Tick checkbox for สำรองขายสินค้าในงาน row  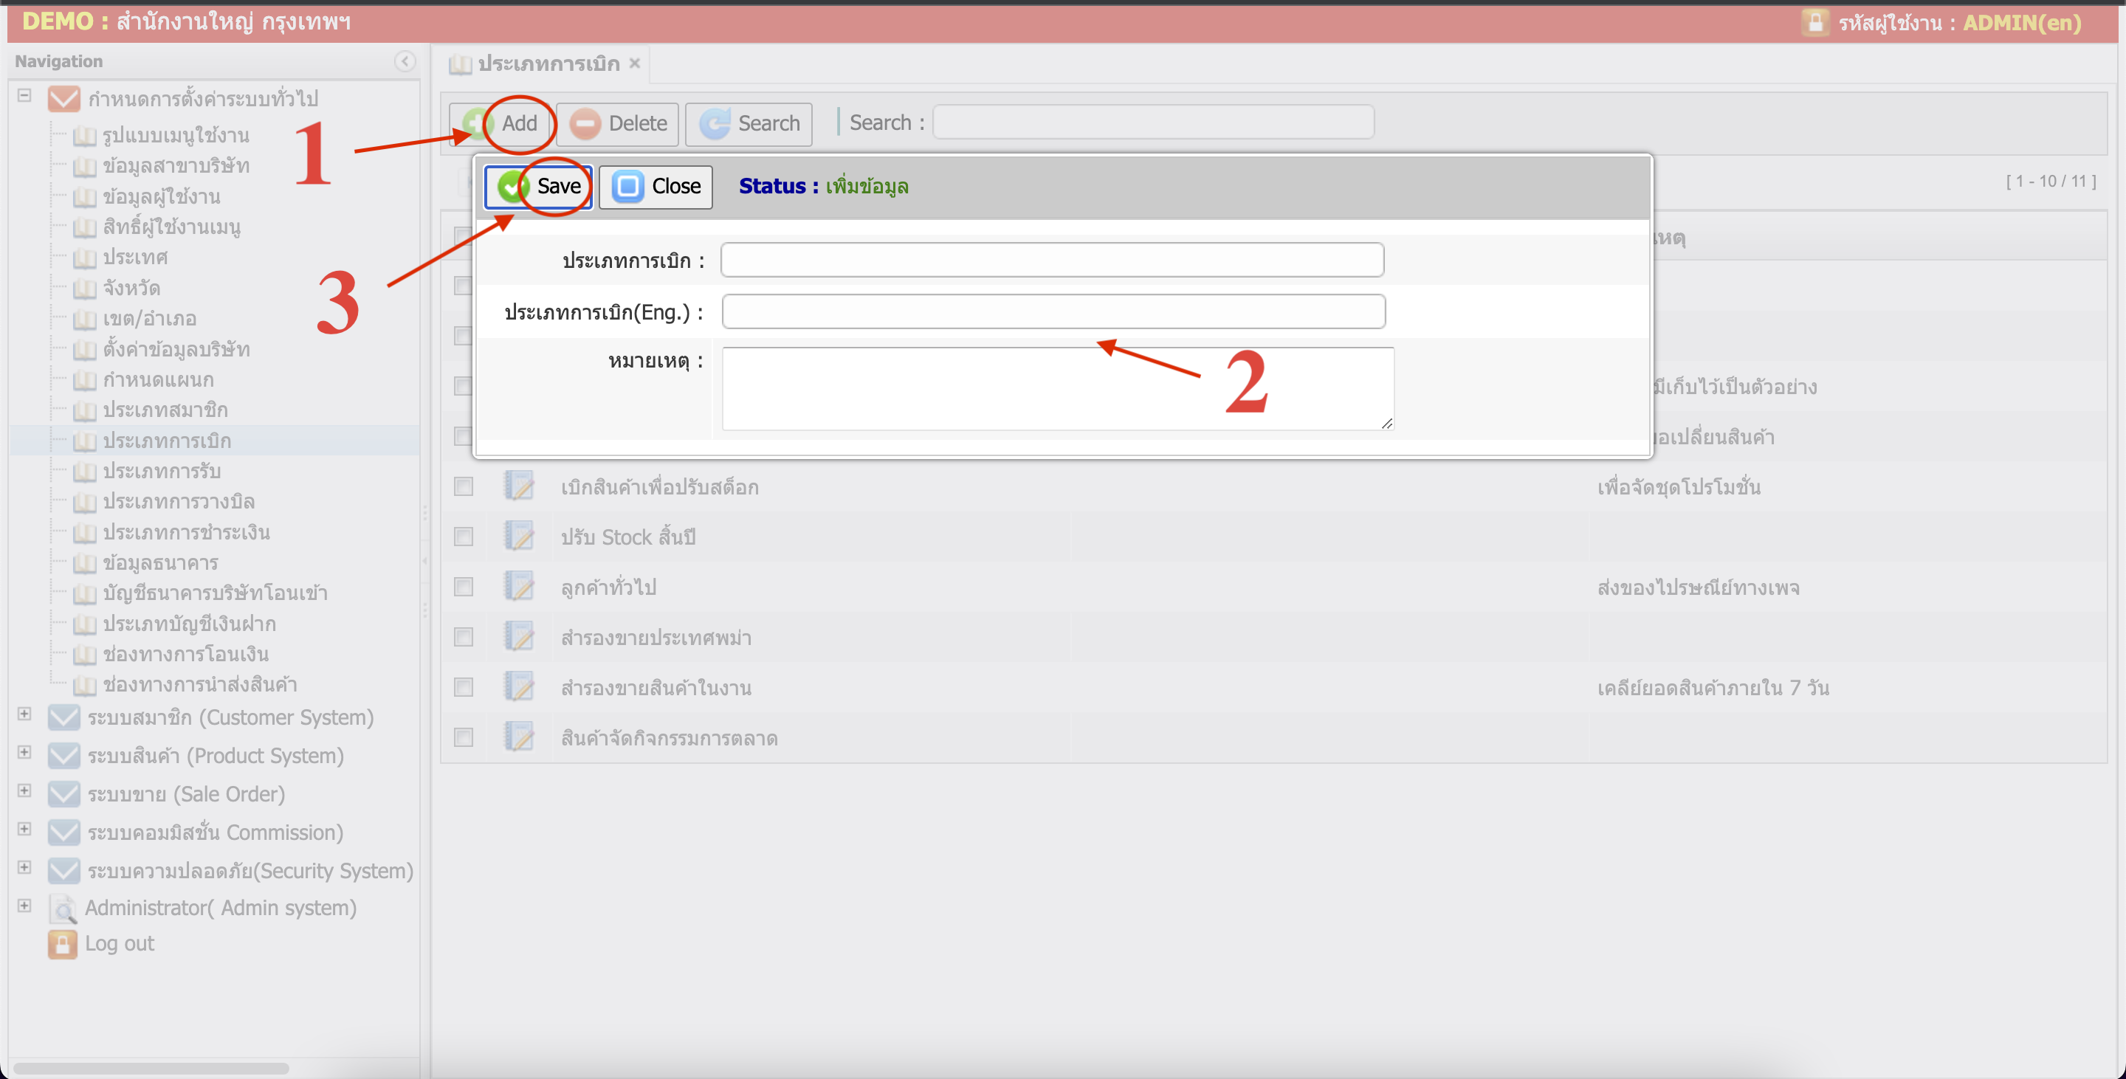pyautogui.click(x=463, y=687)
